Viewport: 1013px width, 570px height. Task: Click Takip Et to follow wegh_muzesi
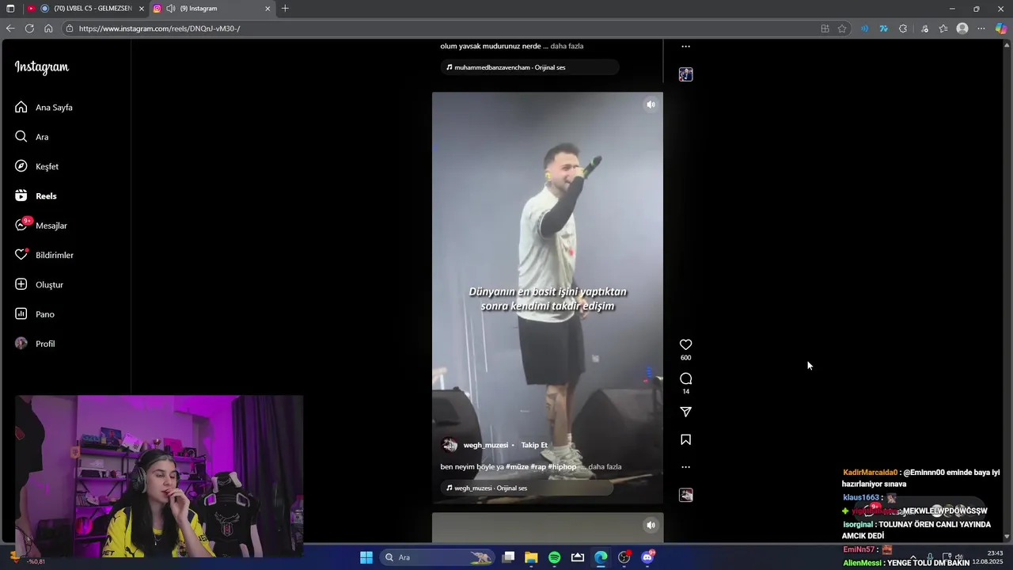click(534, 445)
